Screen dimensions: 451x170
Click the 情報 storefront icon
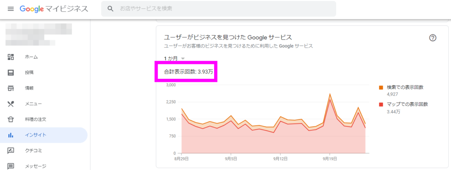tap(11, 88)
